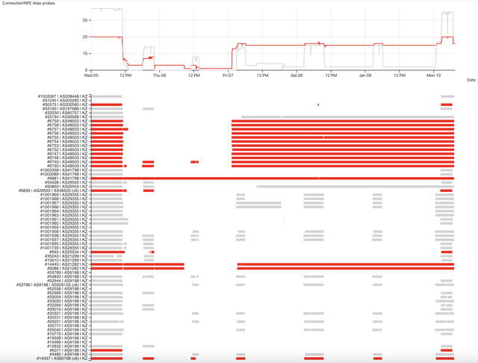The width and height of the screenshot is (478, 363).
Task: Select probe row #1001958 | AS29355 | KZ
Action: [x=63, y=232]
